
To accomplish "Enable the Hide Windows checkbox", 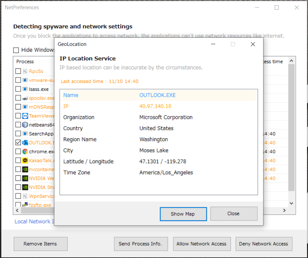I will tap(16, 50).
